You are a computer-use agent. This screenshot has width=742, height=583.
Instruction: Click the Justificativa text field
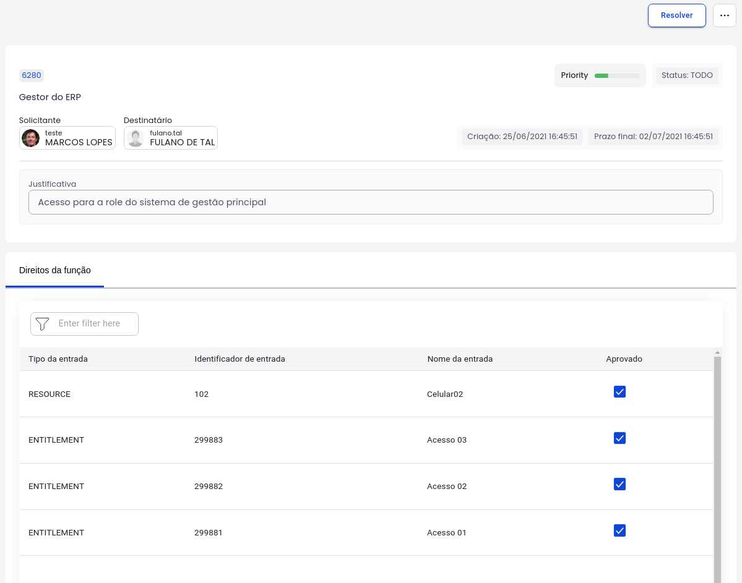coord(371,202)
